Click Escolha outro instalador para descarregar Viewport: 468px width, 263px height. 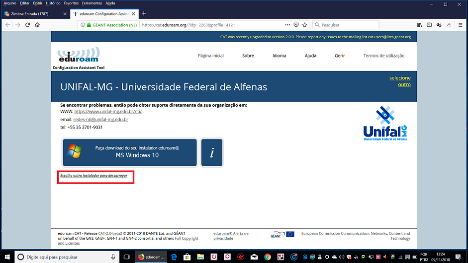tap(94, 176)
